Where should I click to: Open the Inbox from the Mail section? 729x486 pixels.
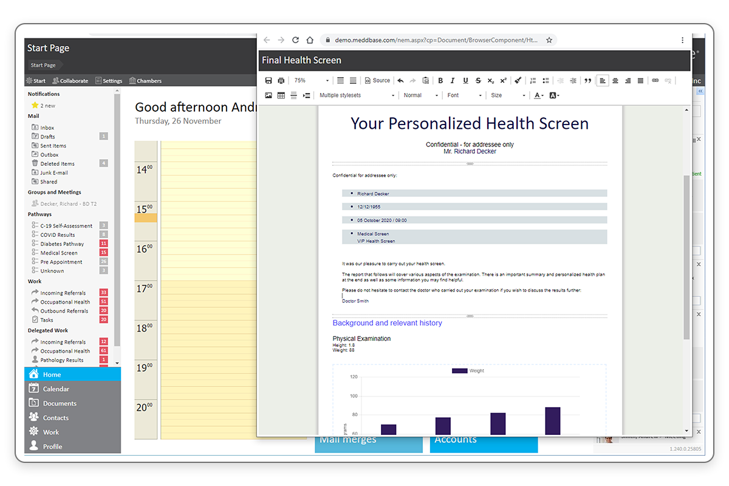point(49,127)
